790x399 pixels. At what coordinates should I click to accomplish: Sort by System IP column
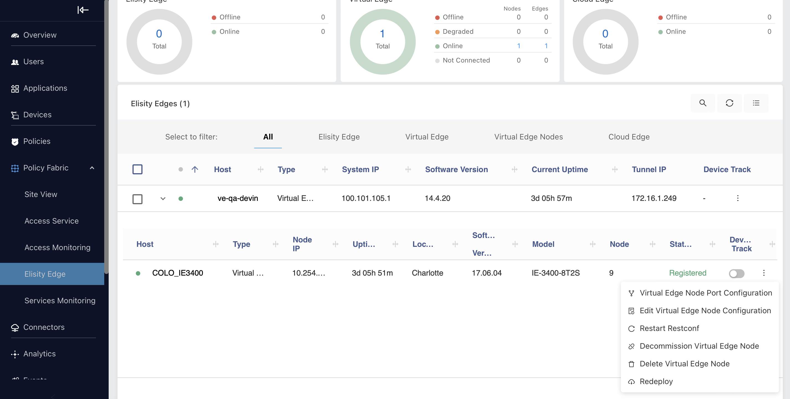point(360,169)
